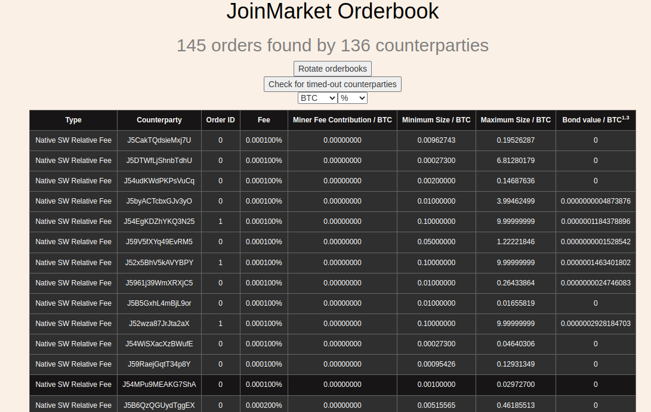
Task: Sort by the Type column header
Action: 73,120
